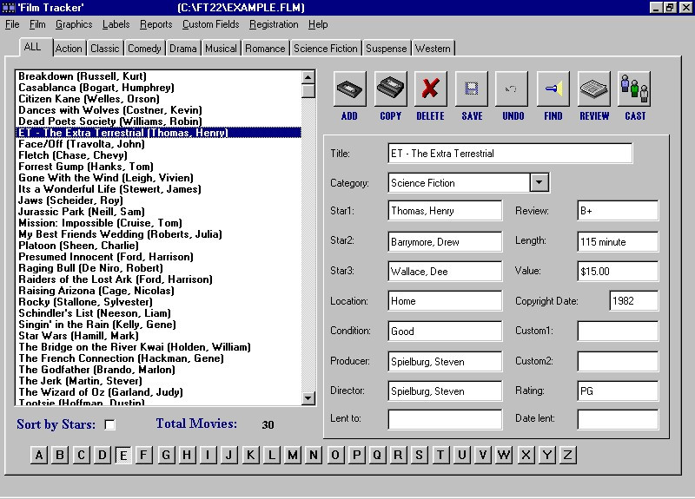
Task: Open the Reports menu
Action: 156,24
